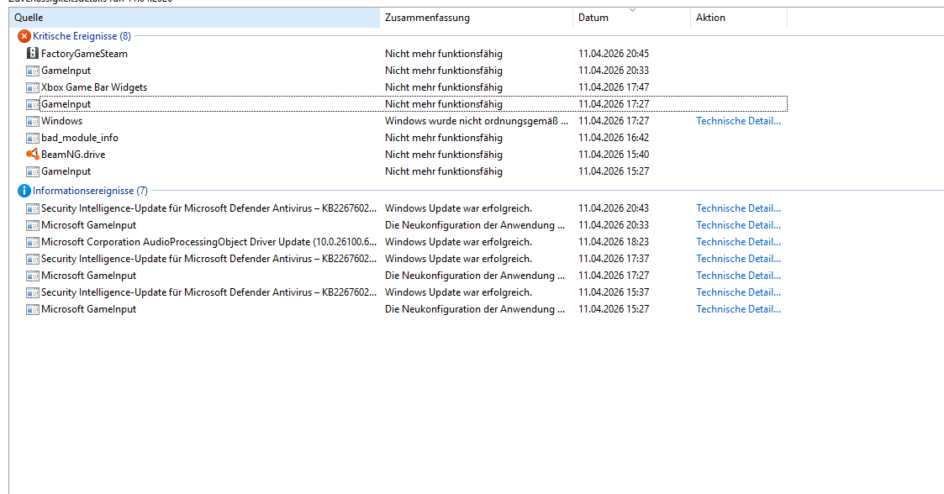Click the FactoryGameSteam application icon
This screenshot has width=944, height=494.
(x=33, y=54)
